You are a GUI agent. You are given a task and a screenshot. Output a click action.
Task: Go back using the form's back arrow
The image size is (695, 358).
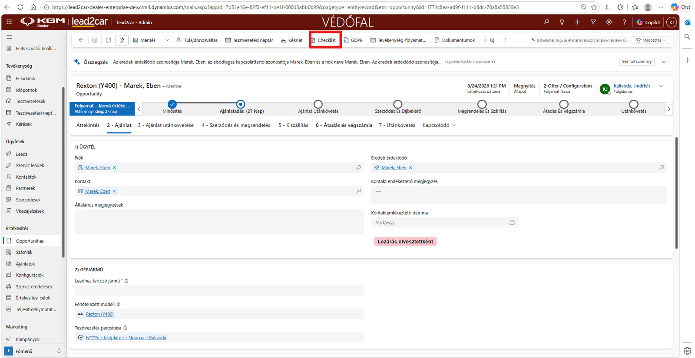click(x=81, y=40)
